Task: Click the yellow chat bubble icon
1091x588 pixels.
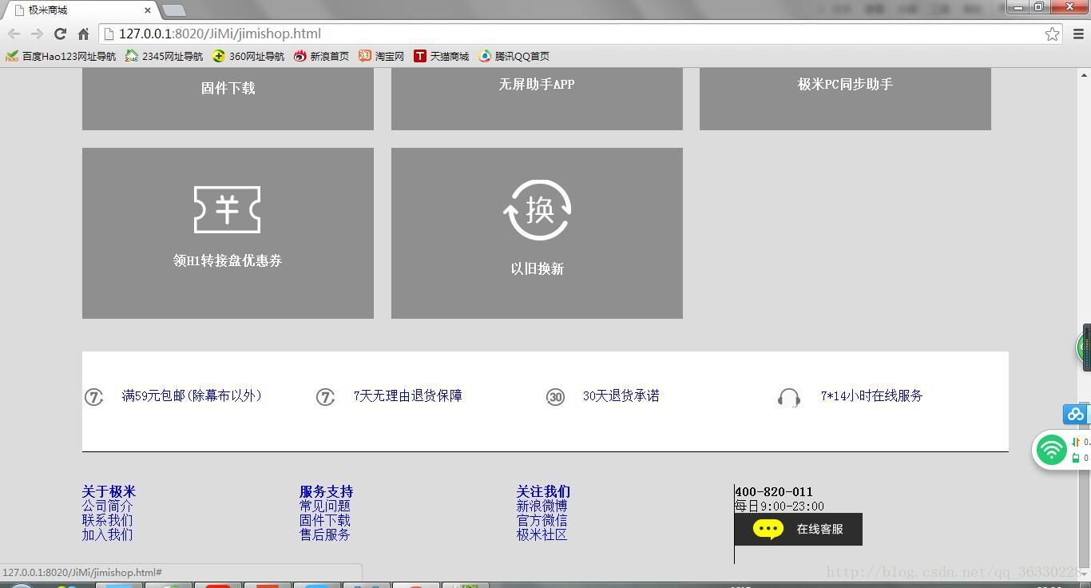Action: [768, 529]
